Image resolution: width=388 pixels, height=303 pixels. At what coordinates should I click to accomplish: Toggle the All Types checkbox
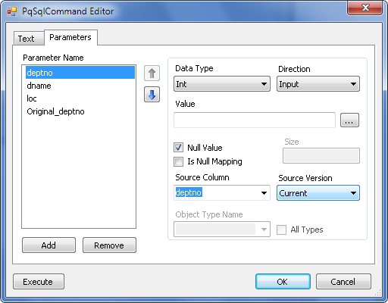[281, 230]
